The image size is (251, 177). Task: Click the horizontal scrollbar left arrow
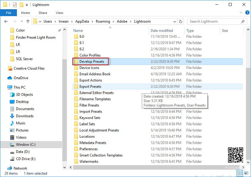[71, 167]
